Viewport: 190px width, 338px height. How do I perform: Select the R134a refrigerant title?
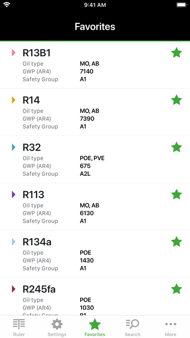click(37, 242)
